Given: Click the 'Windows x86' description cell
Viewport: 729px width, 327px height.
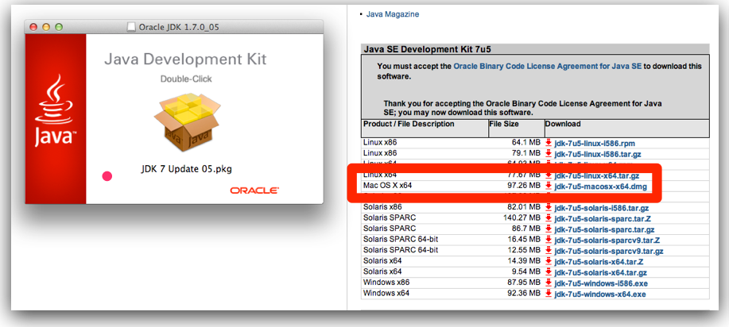Looking at the screenshot, I should click(386, 282).
